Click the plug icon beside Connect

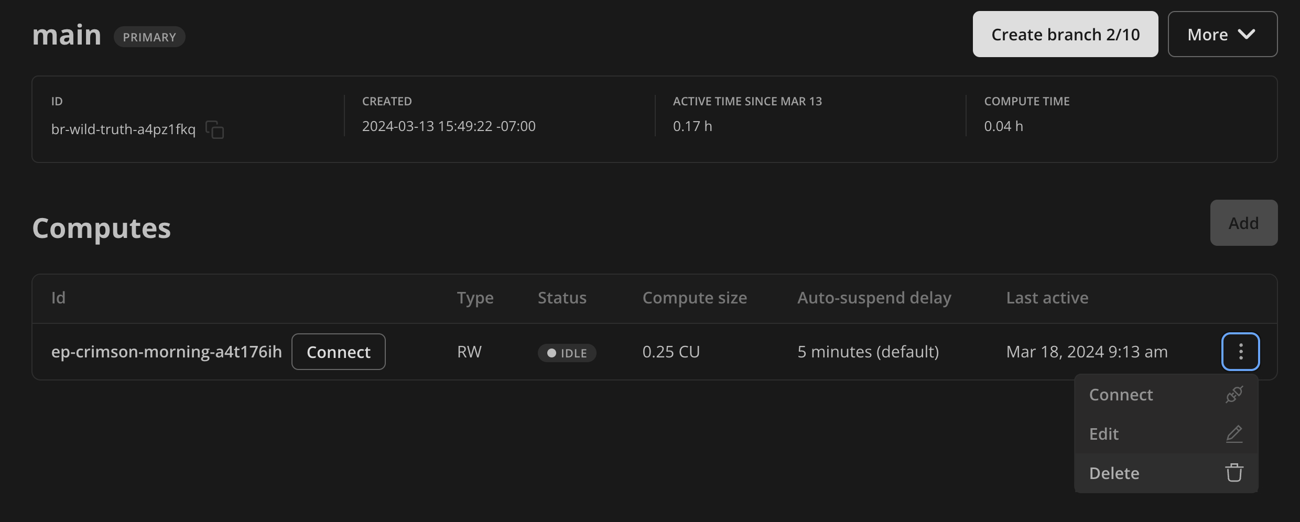click(1234, 395)
